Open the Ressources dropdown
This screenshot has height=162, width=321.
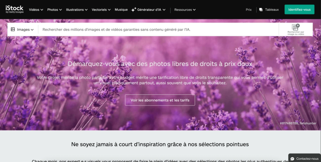click(185, 10)
